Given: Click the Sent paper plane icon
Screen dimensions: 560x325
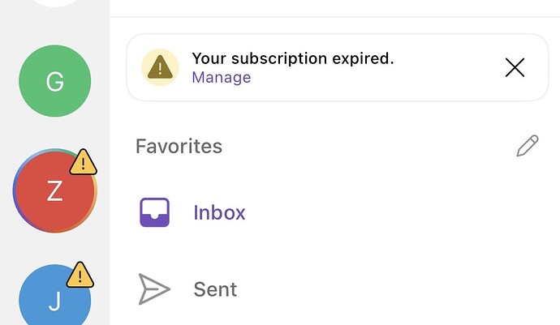Looking at the screenshot, I should tap(154, 289).
